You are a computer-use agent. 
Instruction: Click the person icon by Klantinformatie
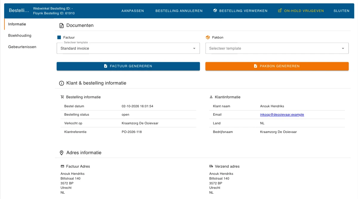point(211,97)
